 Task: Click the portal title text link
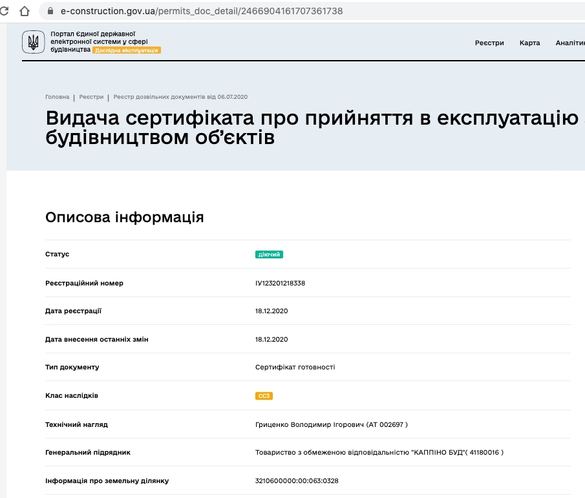(x=100, y=41)
